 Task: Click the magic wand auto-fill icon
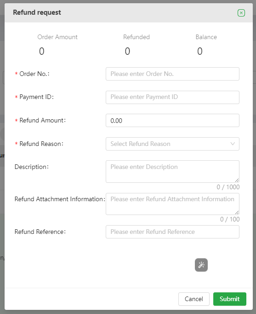point(201,265)
